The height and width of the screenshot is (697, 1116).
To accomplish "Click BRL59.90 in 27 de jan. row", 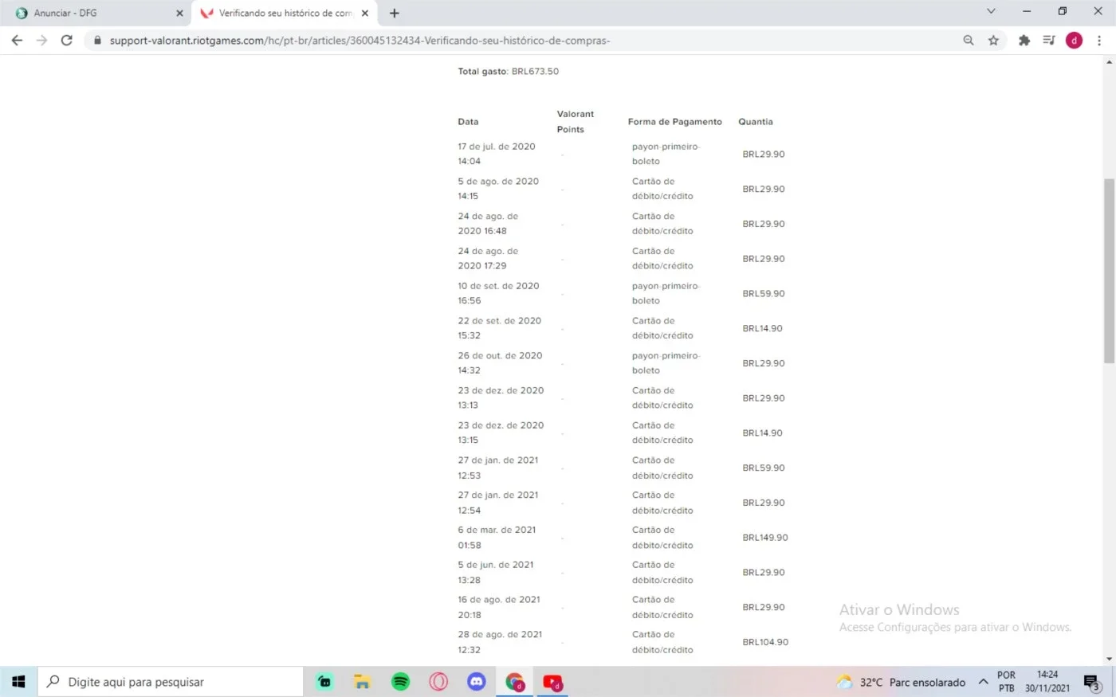I will point(763,468).
